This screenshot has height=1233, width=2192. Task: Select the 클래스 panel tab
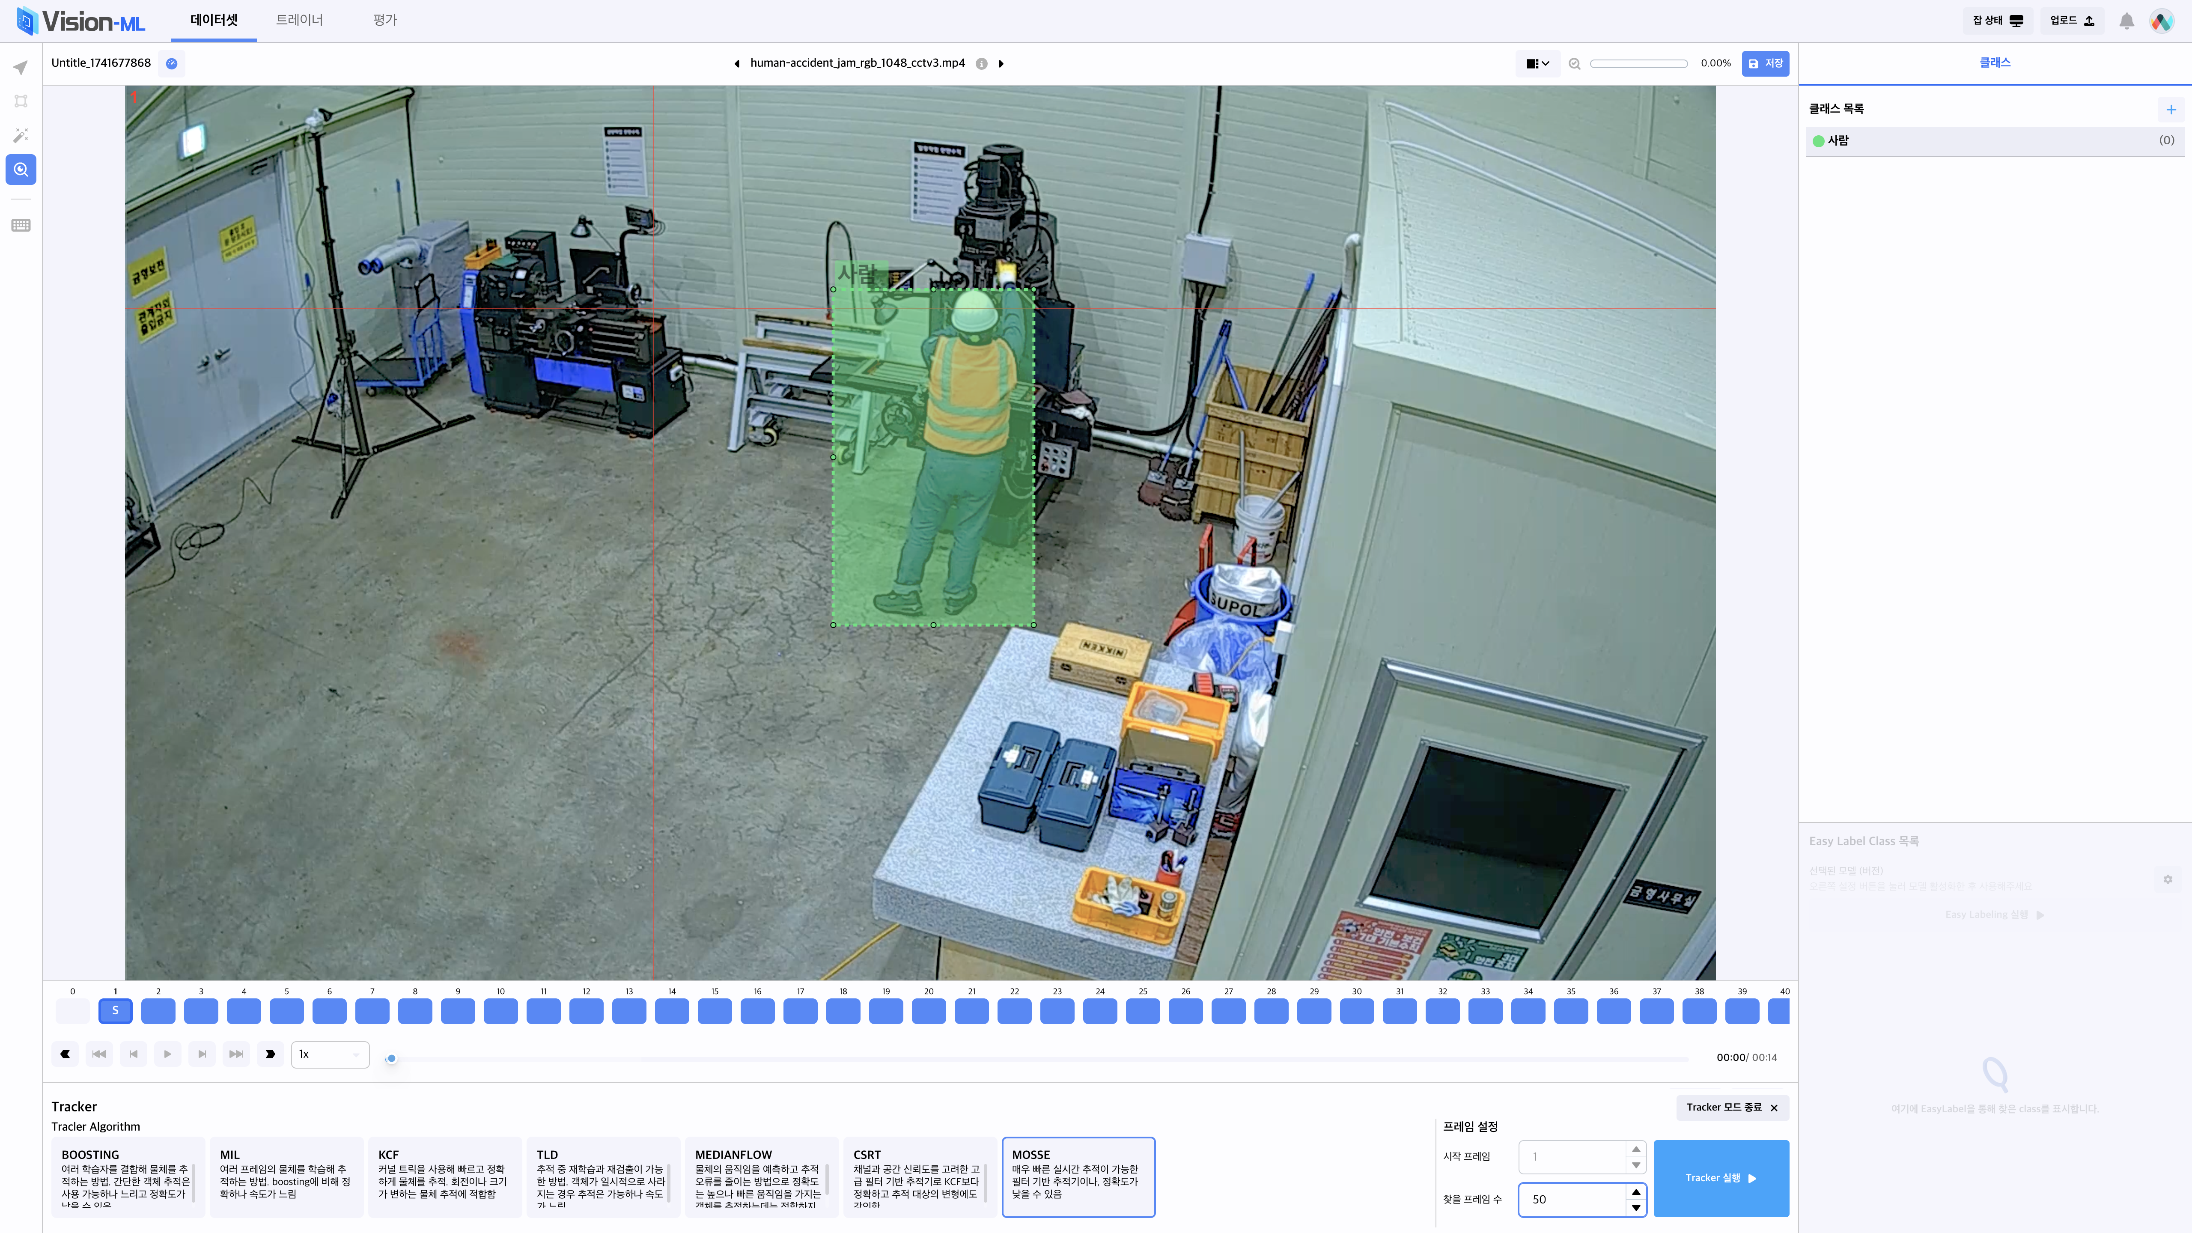pyautogui.click(x=1995, y=63)
